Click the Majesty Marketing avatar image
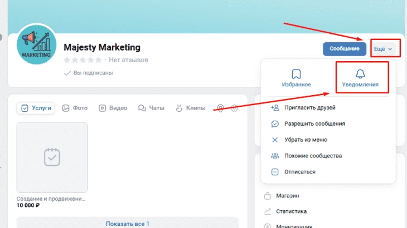Viewport: 407px width, 228px height. click(36, 44)
